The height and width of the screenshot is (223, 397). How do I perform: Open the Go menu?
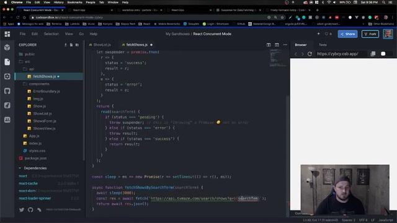point(81,34)
